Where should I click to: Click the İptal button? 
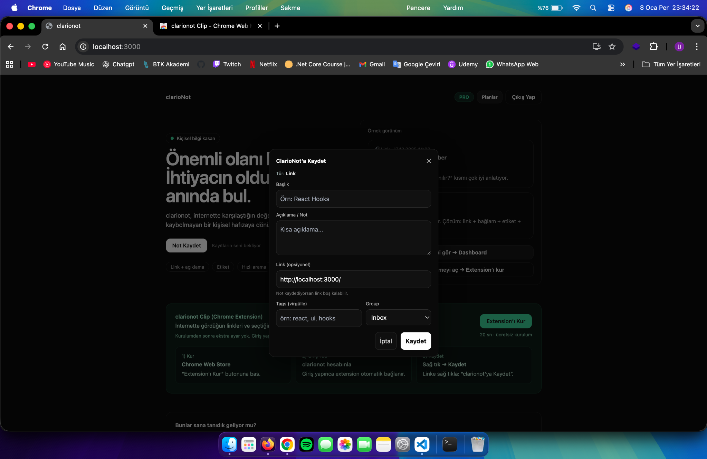[385, 341]
